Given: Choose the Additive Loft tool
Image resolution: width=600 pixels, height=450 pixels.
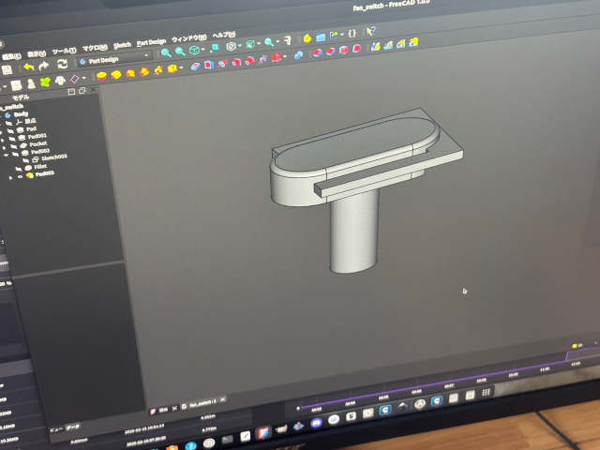Looking at the screenshot, I should tap(130, 73).
